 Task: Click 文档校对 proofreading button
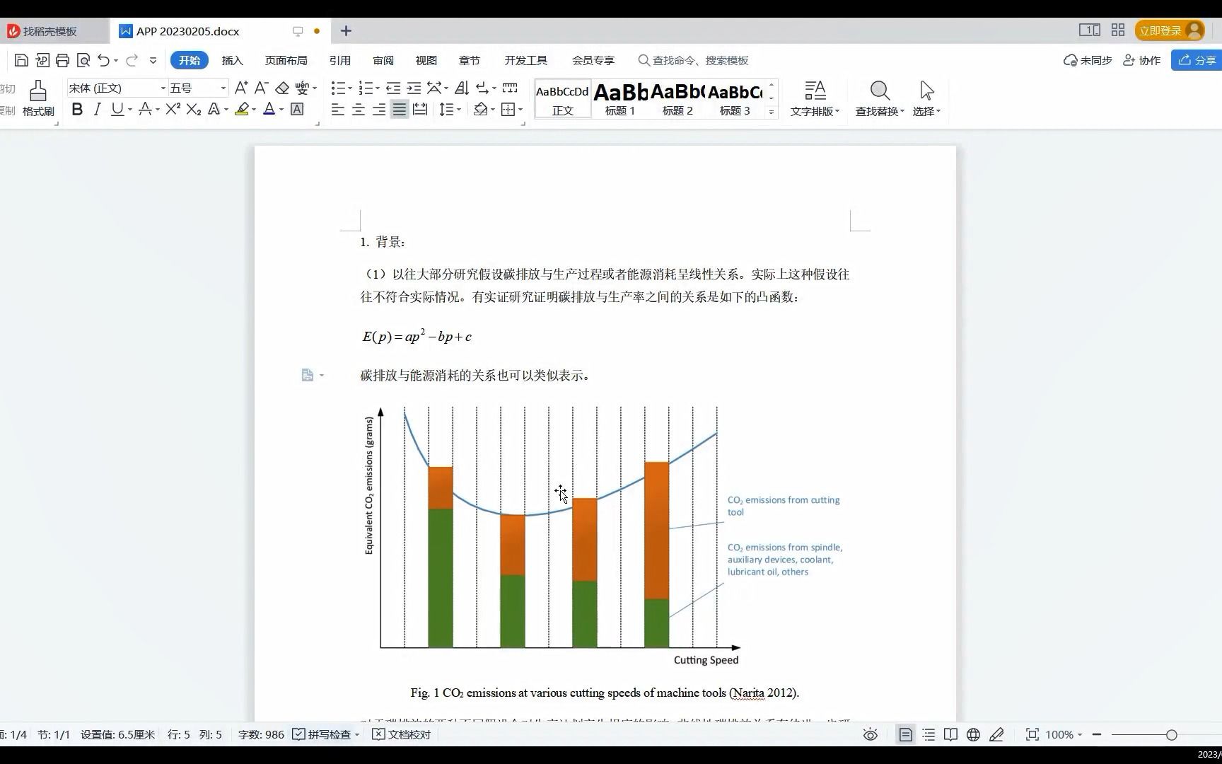coord(402,735)
